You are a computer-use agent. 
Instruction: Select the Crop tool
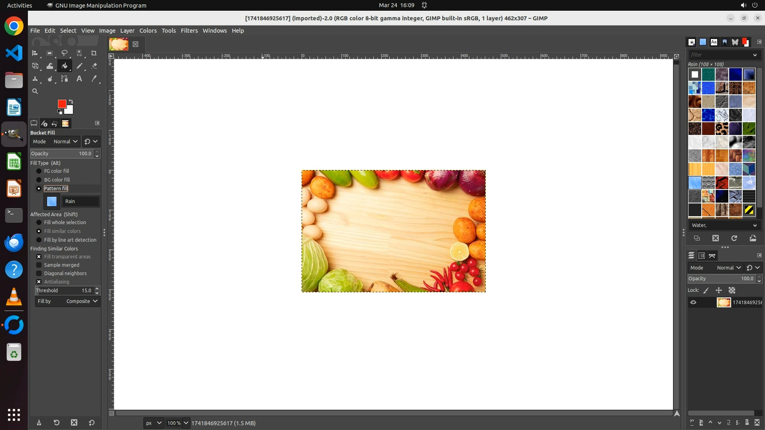pos(94,53)
